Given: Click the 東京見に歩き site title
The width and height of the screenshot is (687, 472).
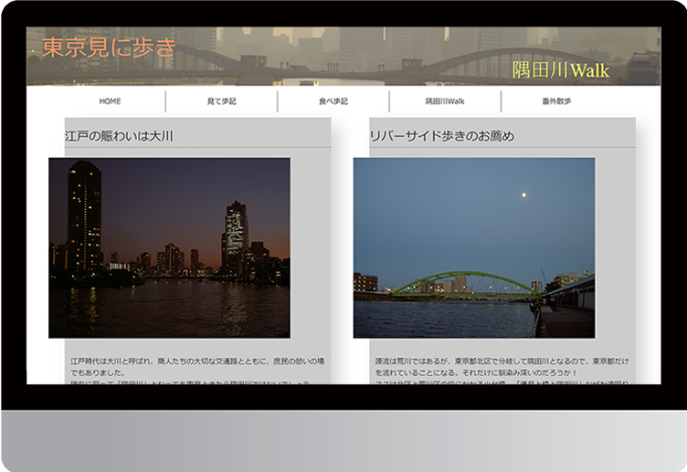Looking at the screenshot, I should point(109,47).
